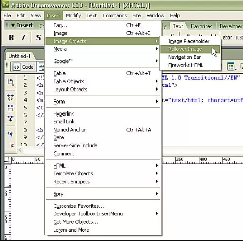Click the Strong (S) formatting button

click(x=39, y=37)
